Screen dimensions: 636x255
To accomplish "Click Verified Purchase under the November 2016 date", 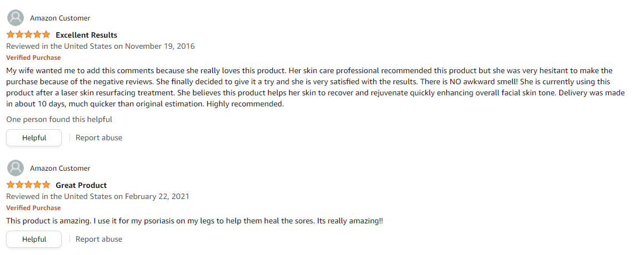I will click(x=33, y=58).
